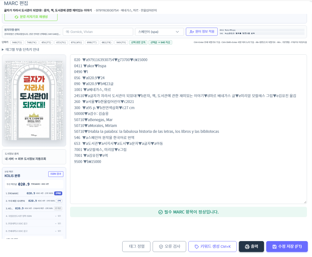The image size is (312, 257).
Task: Click the 4. 국립중앙도서관 정확 ISBN row
Action: click(33, 216)
